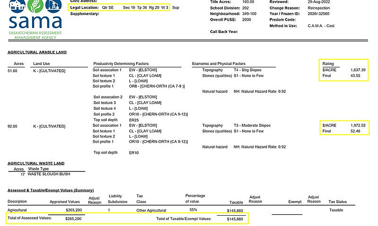Click the Method in Use C.A.M.A. - Cost
Screen dimensions: 378x226
[321, 26]
